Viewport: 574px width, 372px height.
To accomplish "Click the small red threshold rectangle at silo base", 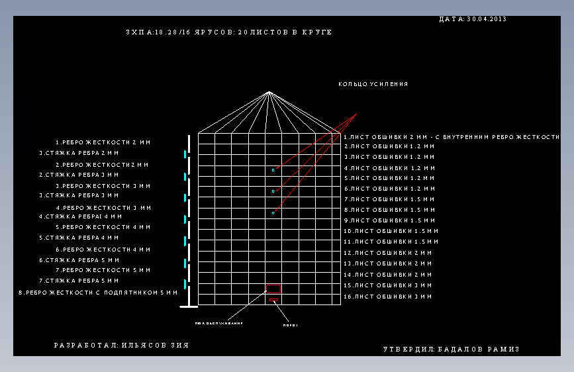I will click(x=273, y=300).
